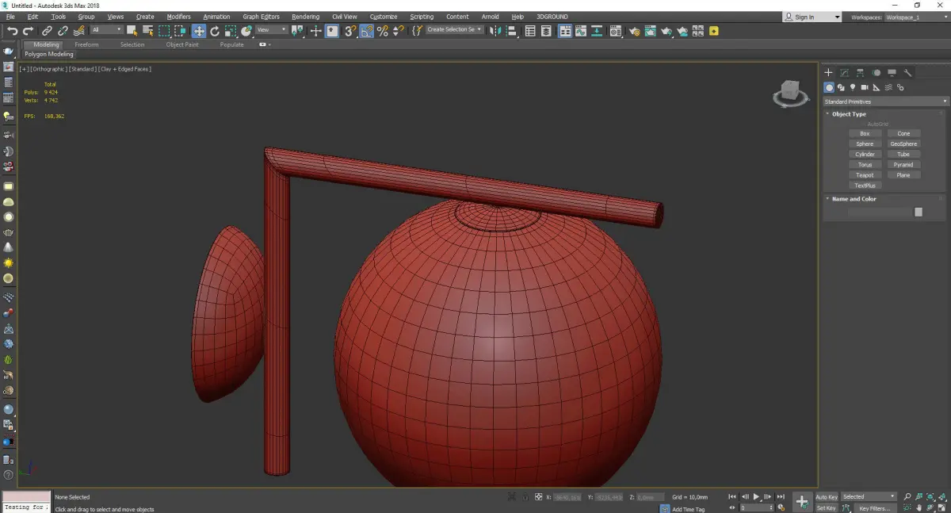
Task: Choose the Rectangular Selection Region icon
Action: 164,31
